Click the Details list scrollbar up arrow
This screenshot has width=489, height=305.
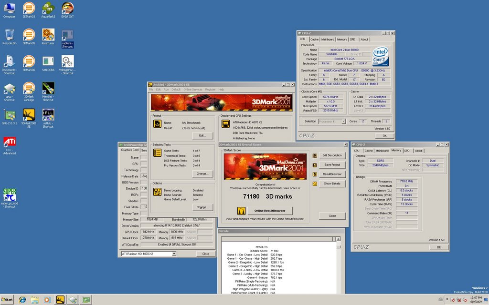point(339,239)
